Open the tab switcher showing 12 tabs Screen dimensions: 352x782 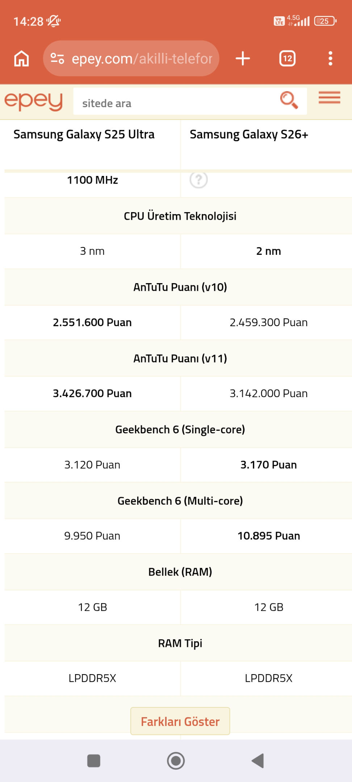point(288,58)
